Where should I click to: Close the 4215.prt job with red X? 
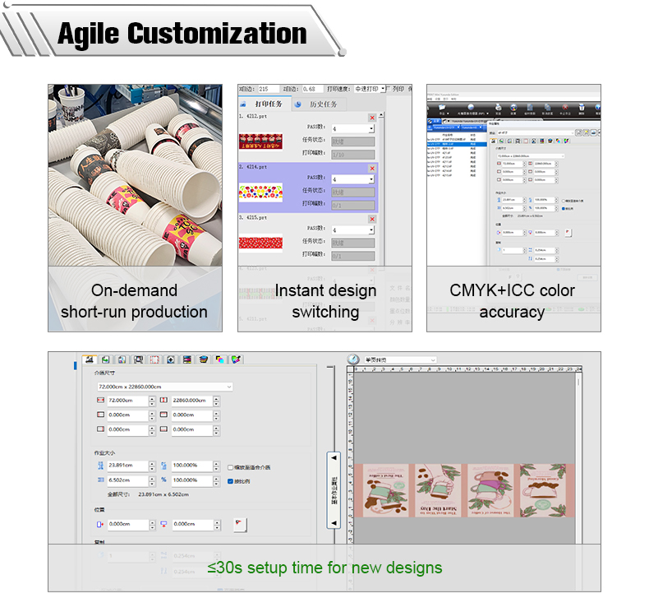pyautogui.click(x=372, y=220)
